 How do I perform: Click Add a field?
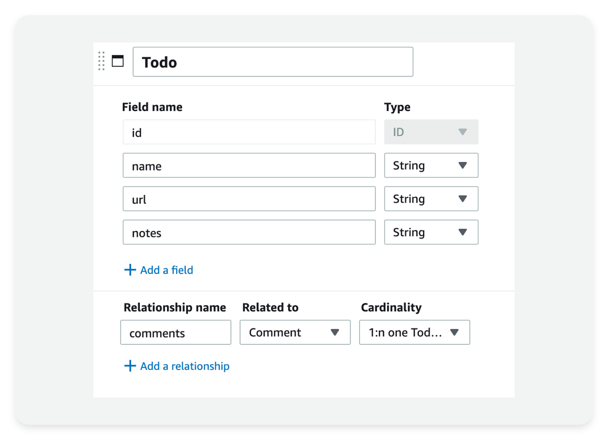(x=166, y=270)
